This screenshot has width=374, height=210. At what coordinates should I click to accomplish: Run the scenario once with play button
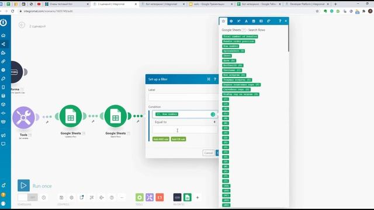(23, 185)
